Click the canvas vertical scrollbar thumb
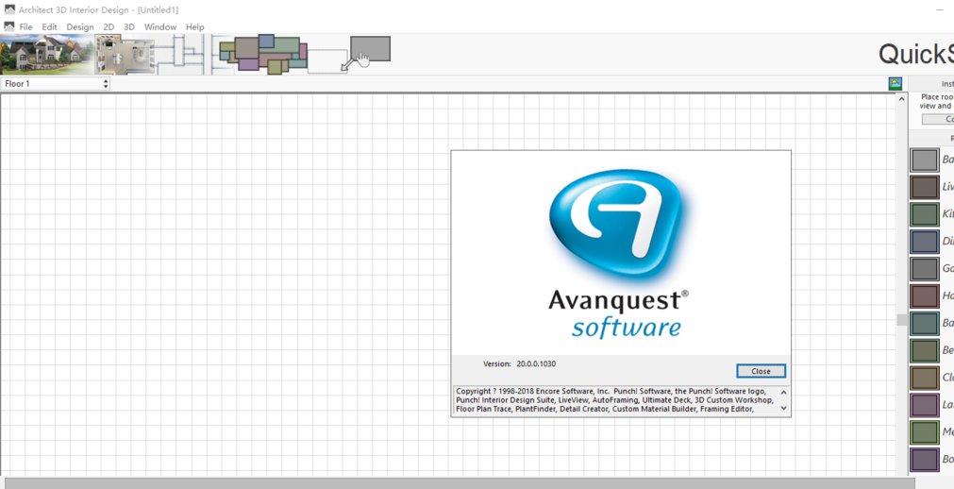This screenshot has width=954, height=489. 902,320
